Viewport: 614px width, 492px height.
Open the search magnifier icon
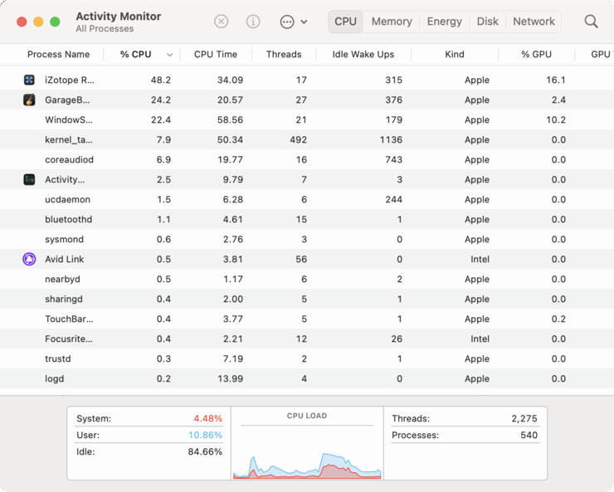tap(591, 22)
